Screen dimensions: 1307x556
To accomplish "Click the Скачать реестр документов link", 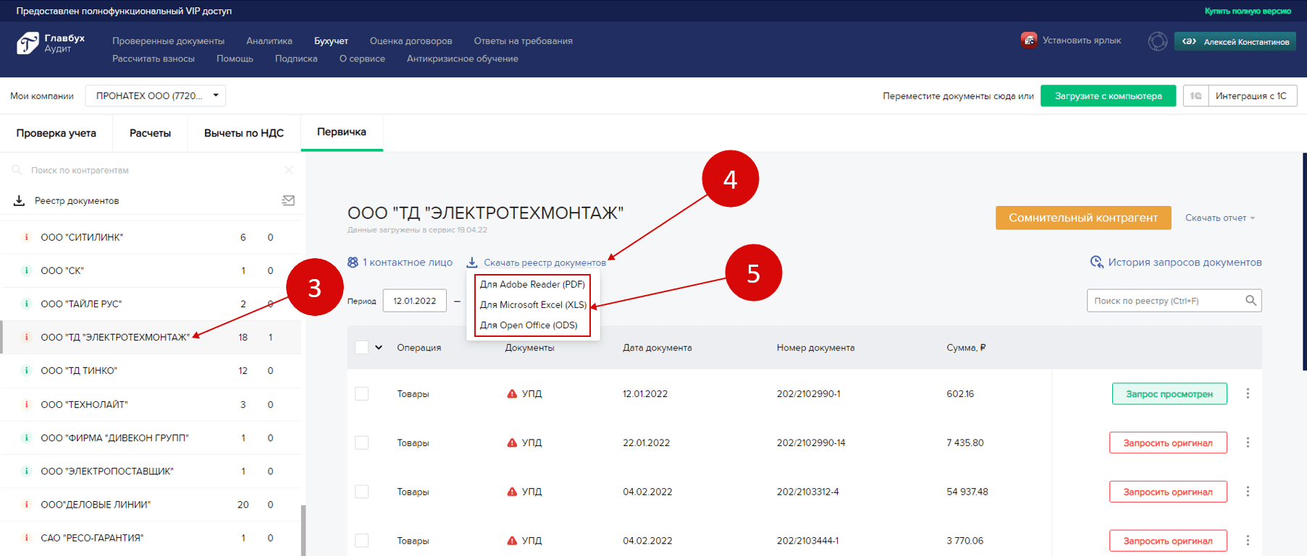I will (x=545, y=262).
